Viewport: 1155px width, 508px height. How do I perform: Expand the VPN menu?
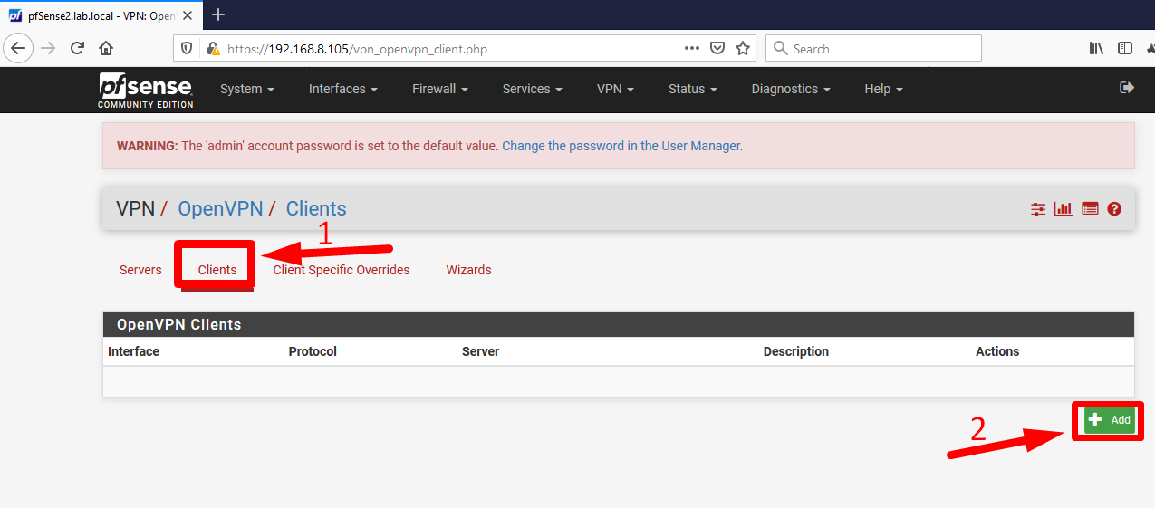pos(616,89)
